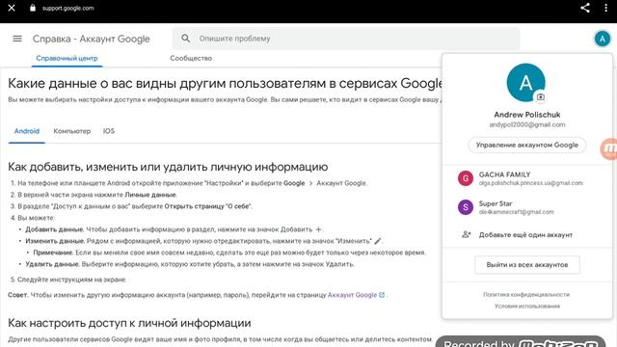The width and height of the screenshot is (617, 347).
Task: Click 'Выйти из всех аккаунтов' button
Action: (527, 265)
